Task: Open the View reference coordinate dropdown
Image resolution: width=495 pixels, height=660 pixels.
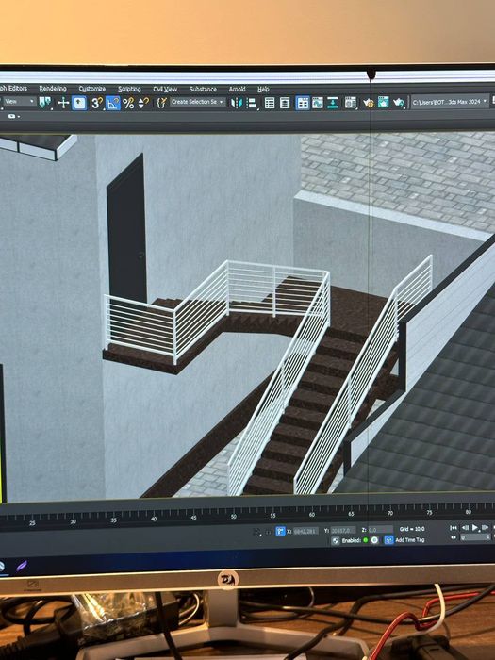Action: coord(20,102)
